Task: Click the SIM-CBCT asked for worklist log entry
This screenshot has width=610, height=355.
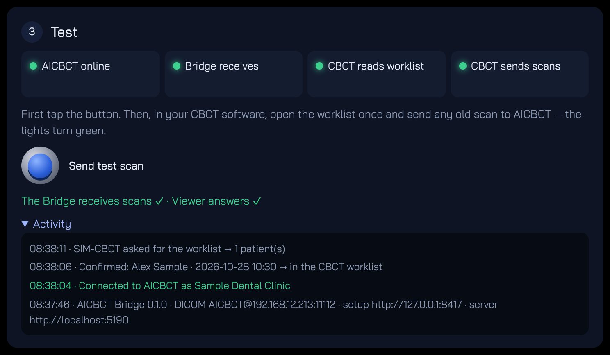Action: [157, 249]
